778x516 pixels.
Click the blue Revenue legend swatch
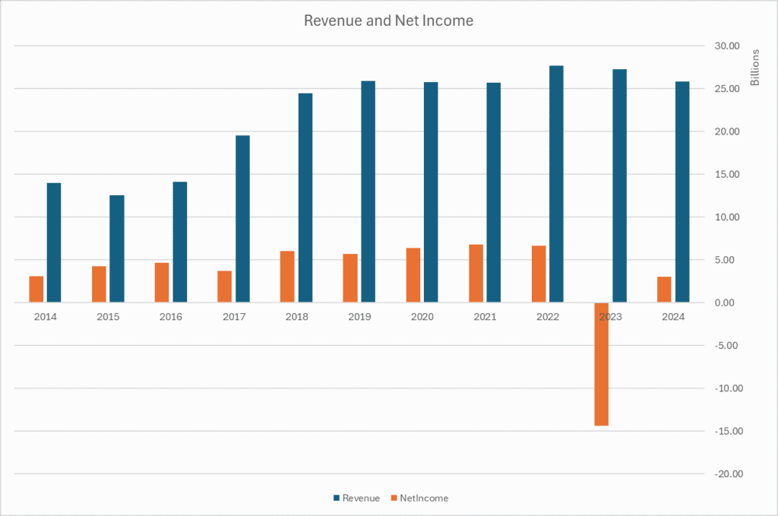[337, 499]
